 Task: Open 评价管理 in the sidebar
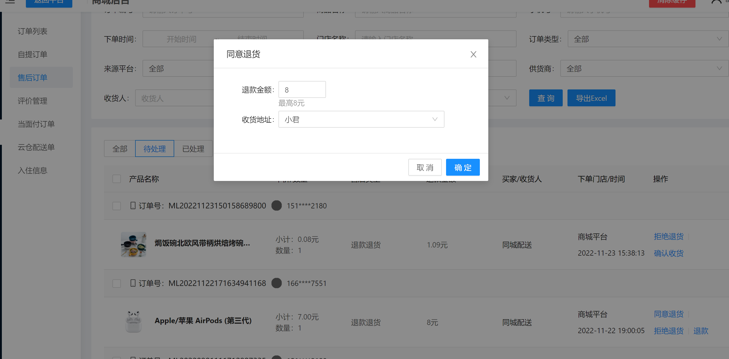pos(32,101)
